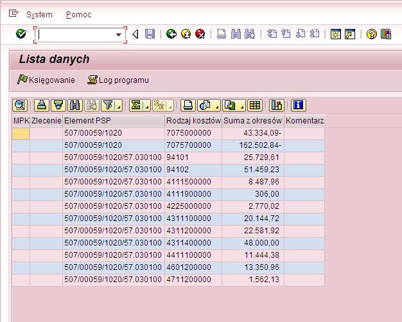Screen dimensions: 402x322
Task: Click the Element PSP column header
Action: 114,121
